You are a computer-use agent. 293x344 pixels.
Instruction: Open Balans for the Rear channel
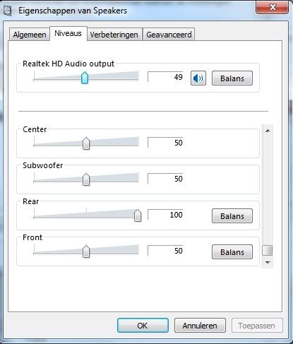coord(232,215)
